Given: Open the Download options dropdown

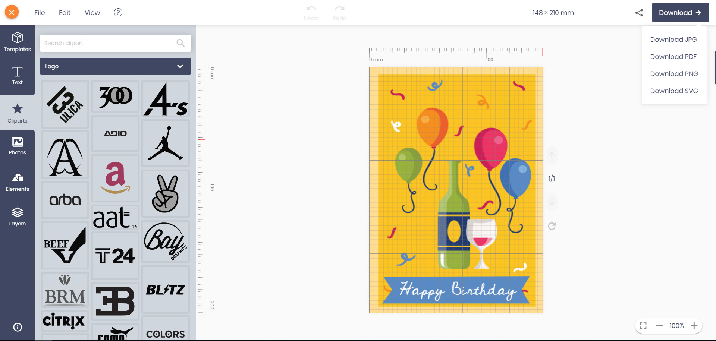Looking at the screenshot, I should [x=680, y=12].
